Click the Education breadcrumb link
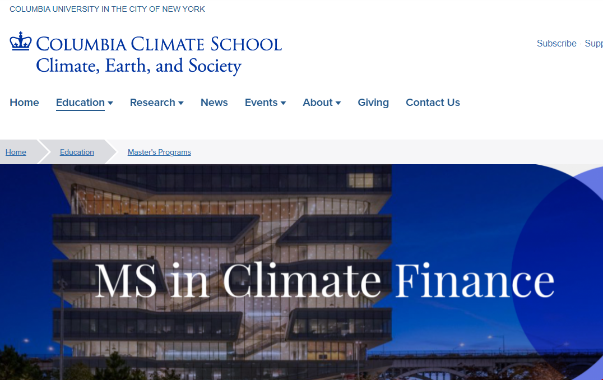Viewport: 603px width, 380px height. [x=77, y=152]
